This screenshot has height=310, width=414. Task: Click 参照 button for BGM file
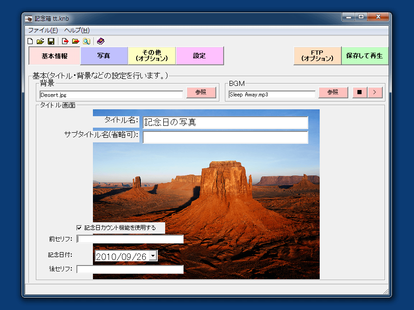pyautogui.click(x=333, y=92)
